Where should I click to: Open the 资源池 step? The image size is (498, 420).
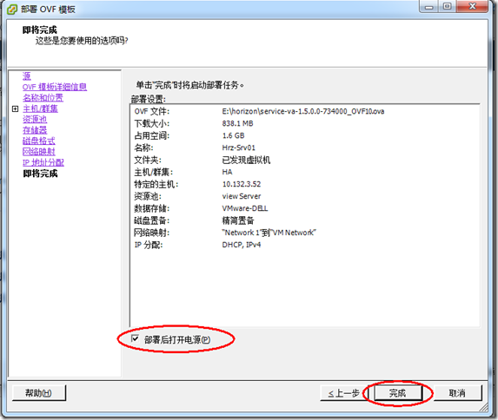pyautogui.click(x=35, y=119)
